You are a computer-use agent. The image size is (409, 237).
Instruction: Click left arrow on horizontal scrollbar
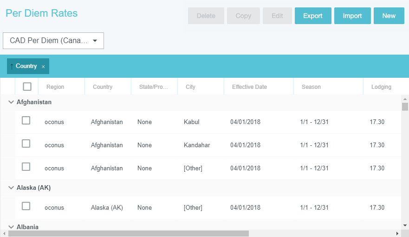point(4,233)
